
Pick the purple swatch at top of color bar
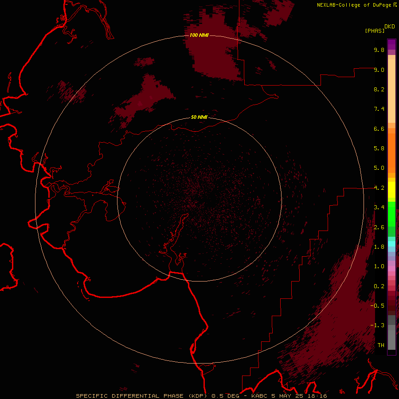pos(391,44)
